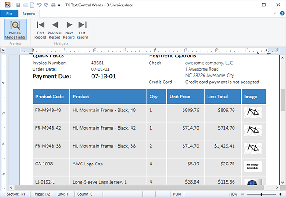286x198 pixels.
Task: Click the New document icon in title bar
Action: pyautogui.click(x=32, y=5)
